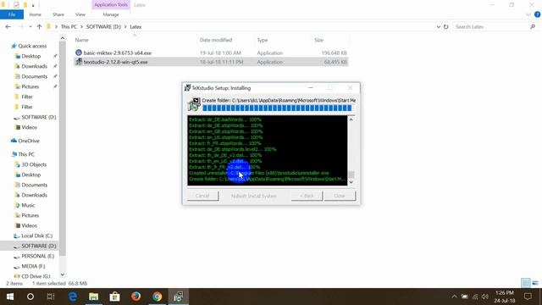This screenshot has width=542, height=305.
Task: Launch Firefox from taskbar
Action: tap(135, 297)
